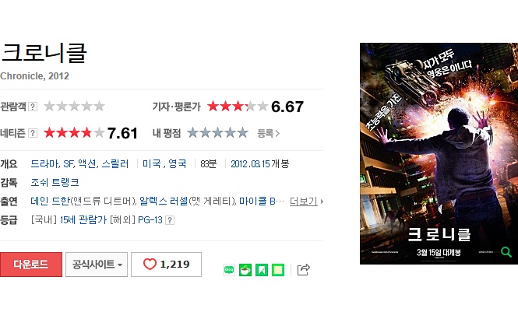Click the green bookmark share icon

262,270
